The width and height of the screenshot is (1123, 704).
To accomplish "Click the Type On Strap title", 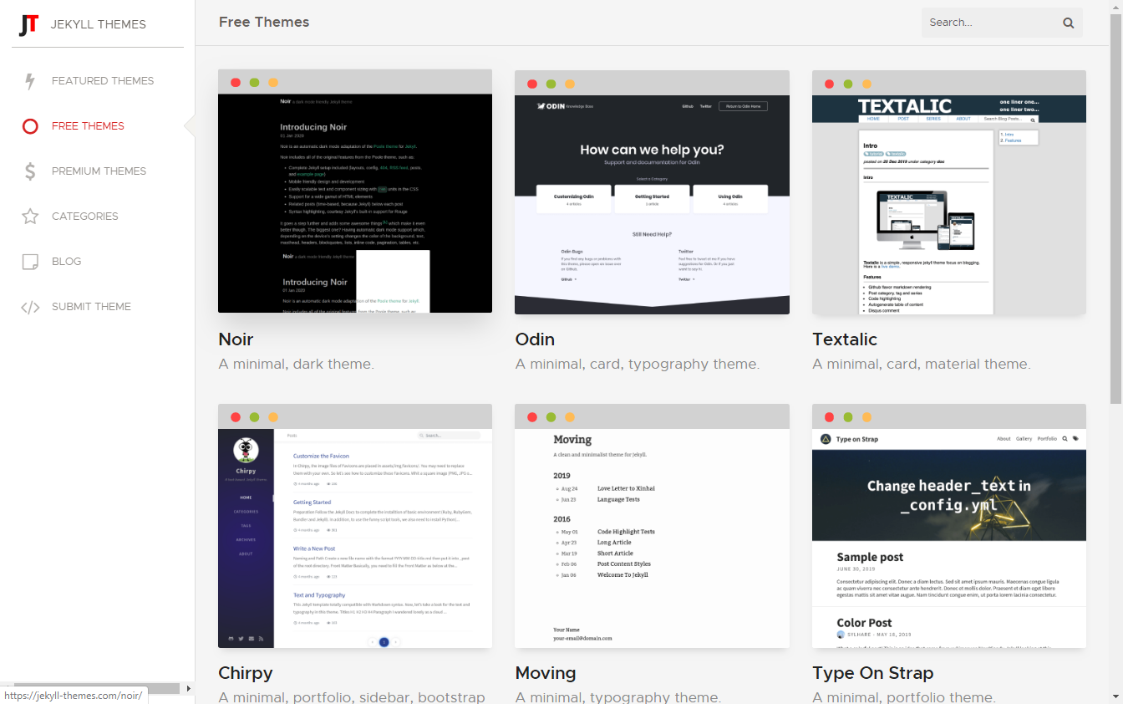I will click(873, 673).
